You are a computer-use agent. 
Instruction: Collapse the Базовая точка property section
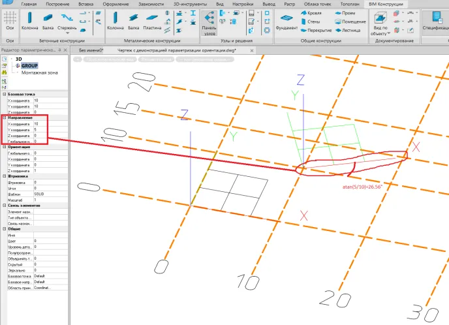point(3,95)
